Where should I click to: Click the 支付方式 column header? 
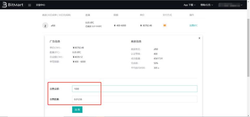point(167,15)
